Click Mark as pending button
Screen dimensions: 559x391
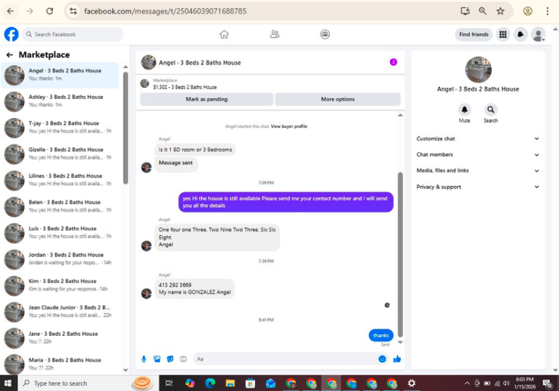tap(207, 99)
